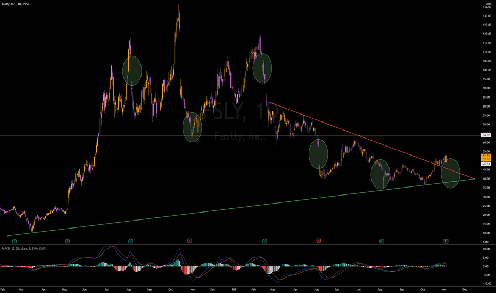Click the 25.00 price axis label

(487, 206)
